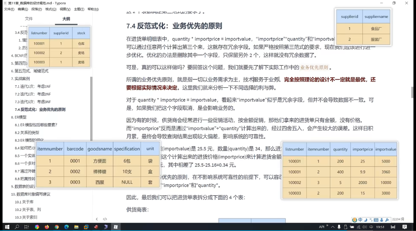Click the taskbar clock 19:51
Viewport: 416px width, 231px height.
tap(380, 227)
